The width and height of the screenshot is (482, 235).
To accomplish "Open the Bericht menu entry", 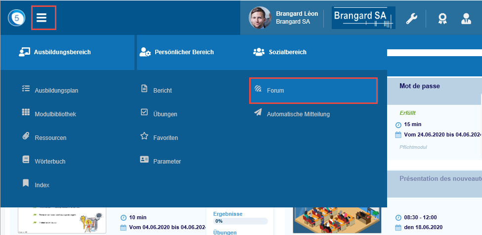I will (162, 90).
